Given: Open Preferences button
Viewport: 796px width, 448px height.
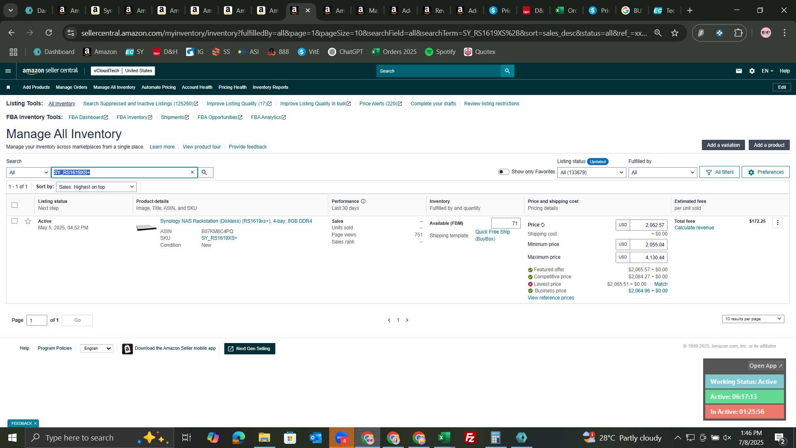Looking at the screenshot, I should (765, 172).
